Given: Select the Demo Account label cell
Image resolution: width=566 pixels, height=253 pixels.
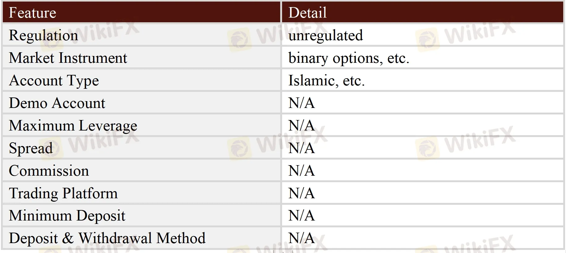Looking at the screenshot, I should 57,103.
